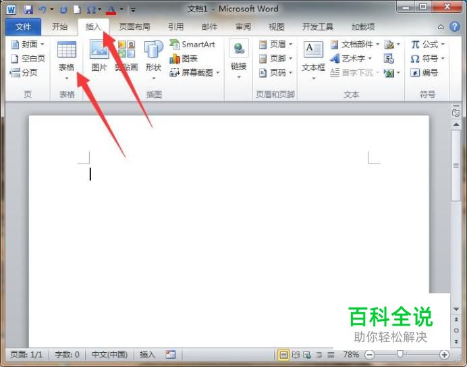Viewport: 467px width, 367px height.
Task: Switch to the 页面布局 tab
Action: coord(134,27)
